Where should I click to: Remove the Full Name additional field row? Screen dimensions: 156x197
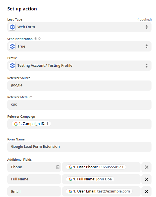coord(146,179)
